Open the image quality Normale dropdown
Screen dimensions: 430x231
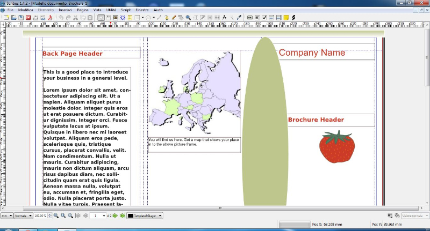[23, 215]
